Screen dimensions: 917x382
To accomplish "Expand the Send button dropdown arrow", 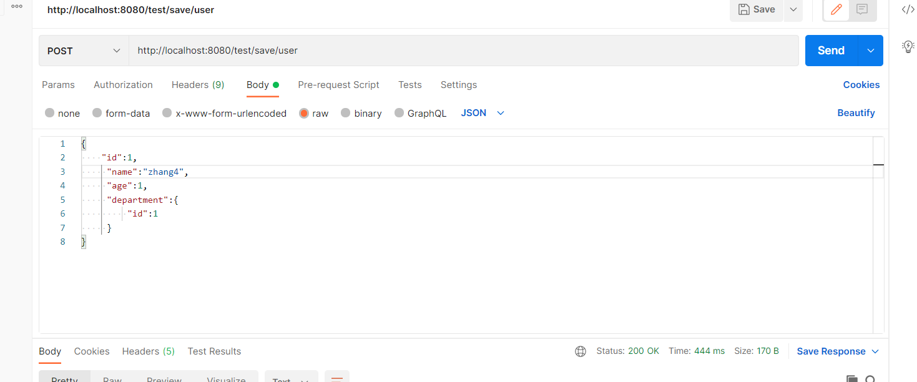I will click(871, 51).
